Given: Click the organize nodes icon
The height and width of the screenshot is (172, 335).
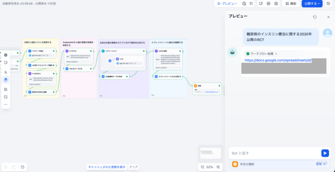Looking at the screenshot, I should [x=6, y=89].
